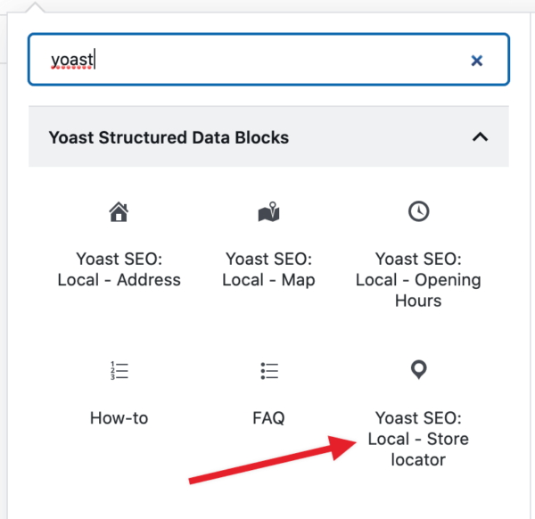Screen dimensions: 535x519
Task: Click the clock icon for Opening Hours
Action: pyautogui.click(x=418, y=211)
